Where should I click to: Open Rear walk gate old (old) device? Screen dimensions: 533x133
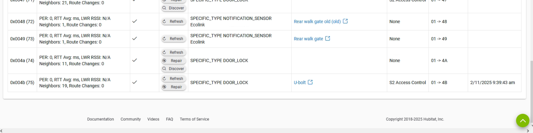pyautogui.click(x=317, y=21)
